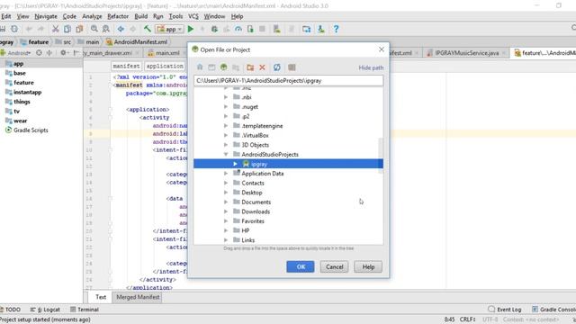
Task: Click the CRLF line separator in status bar
Action: pyautogui.click(x=467, y=319)
